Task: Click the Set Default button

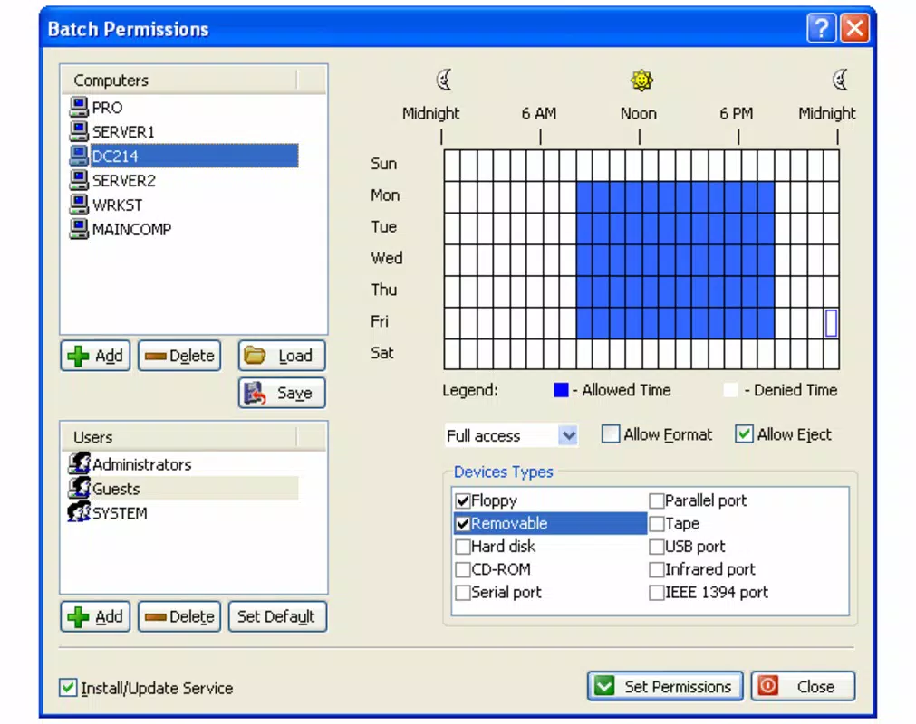Action: [x=277, y=616]
